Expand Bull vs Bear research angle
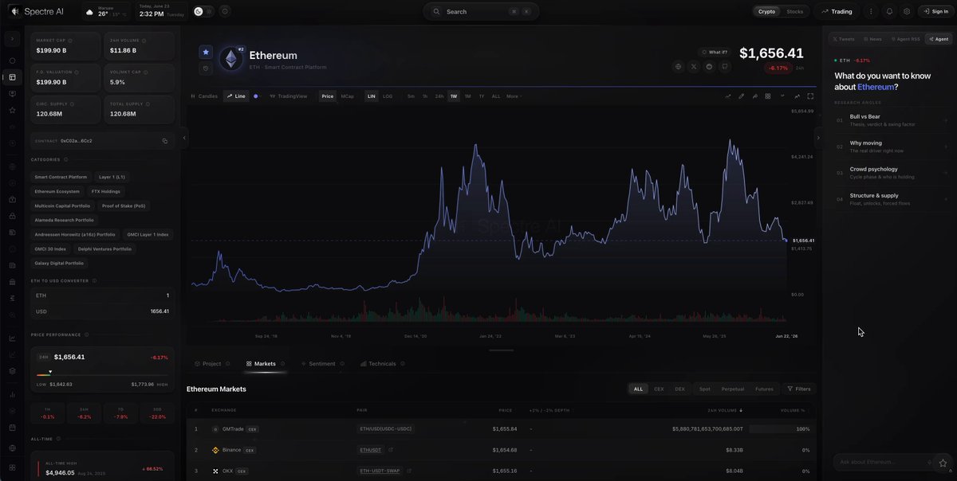Screen dimensions: 957x481 click(892, 119)
